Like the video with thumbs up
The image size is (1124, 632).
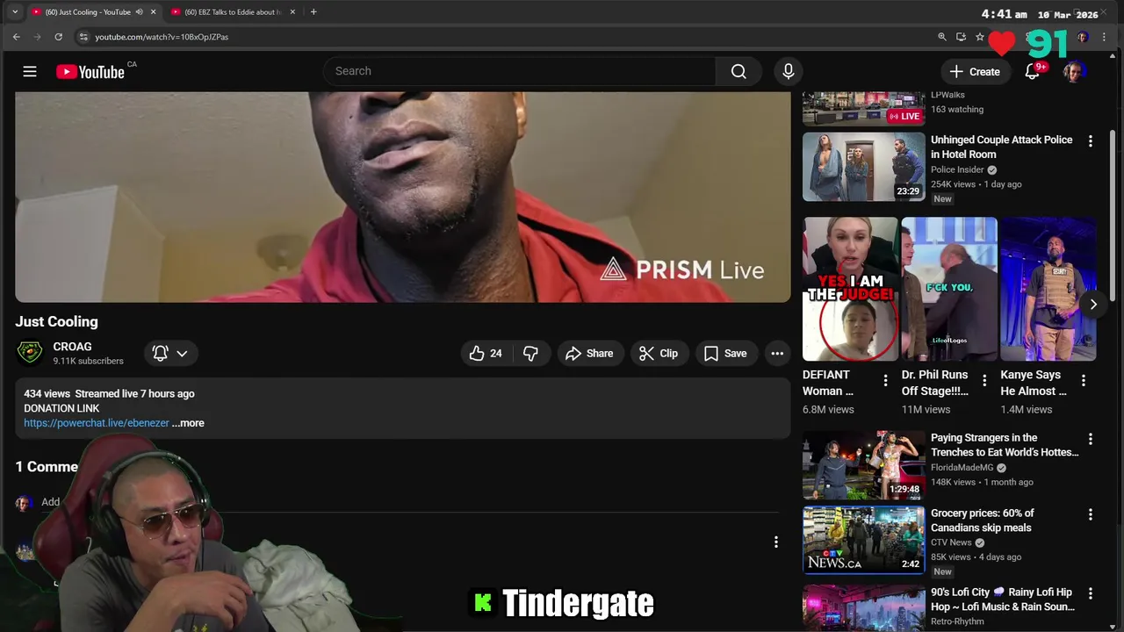point(486,353)
